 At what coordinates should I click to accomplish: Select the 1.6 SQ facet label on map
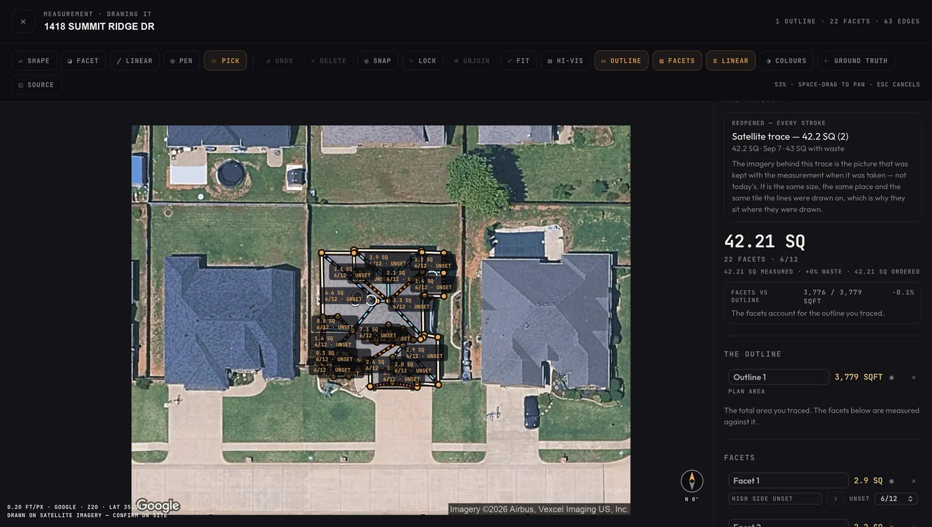333,341
